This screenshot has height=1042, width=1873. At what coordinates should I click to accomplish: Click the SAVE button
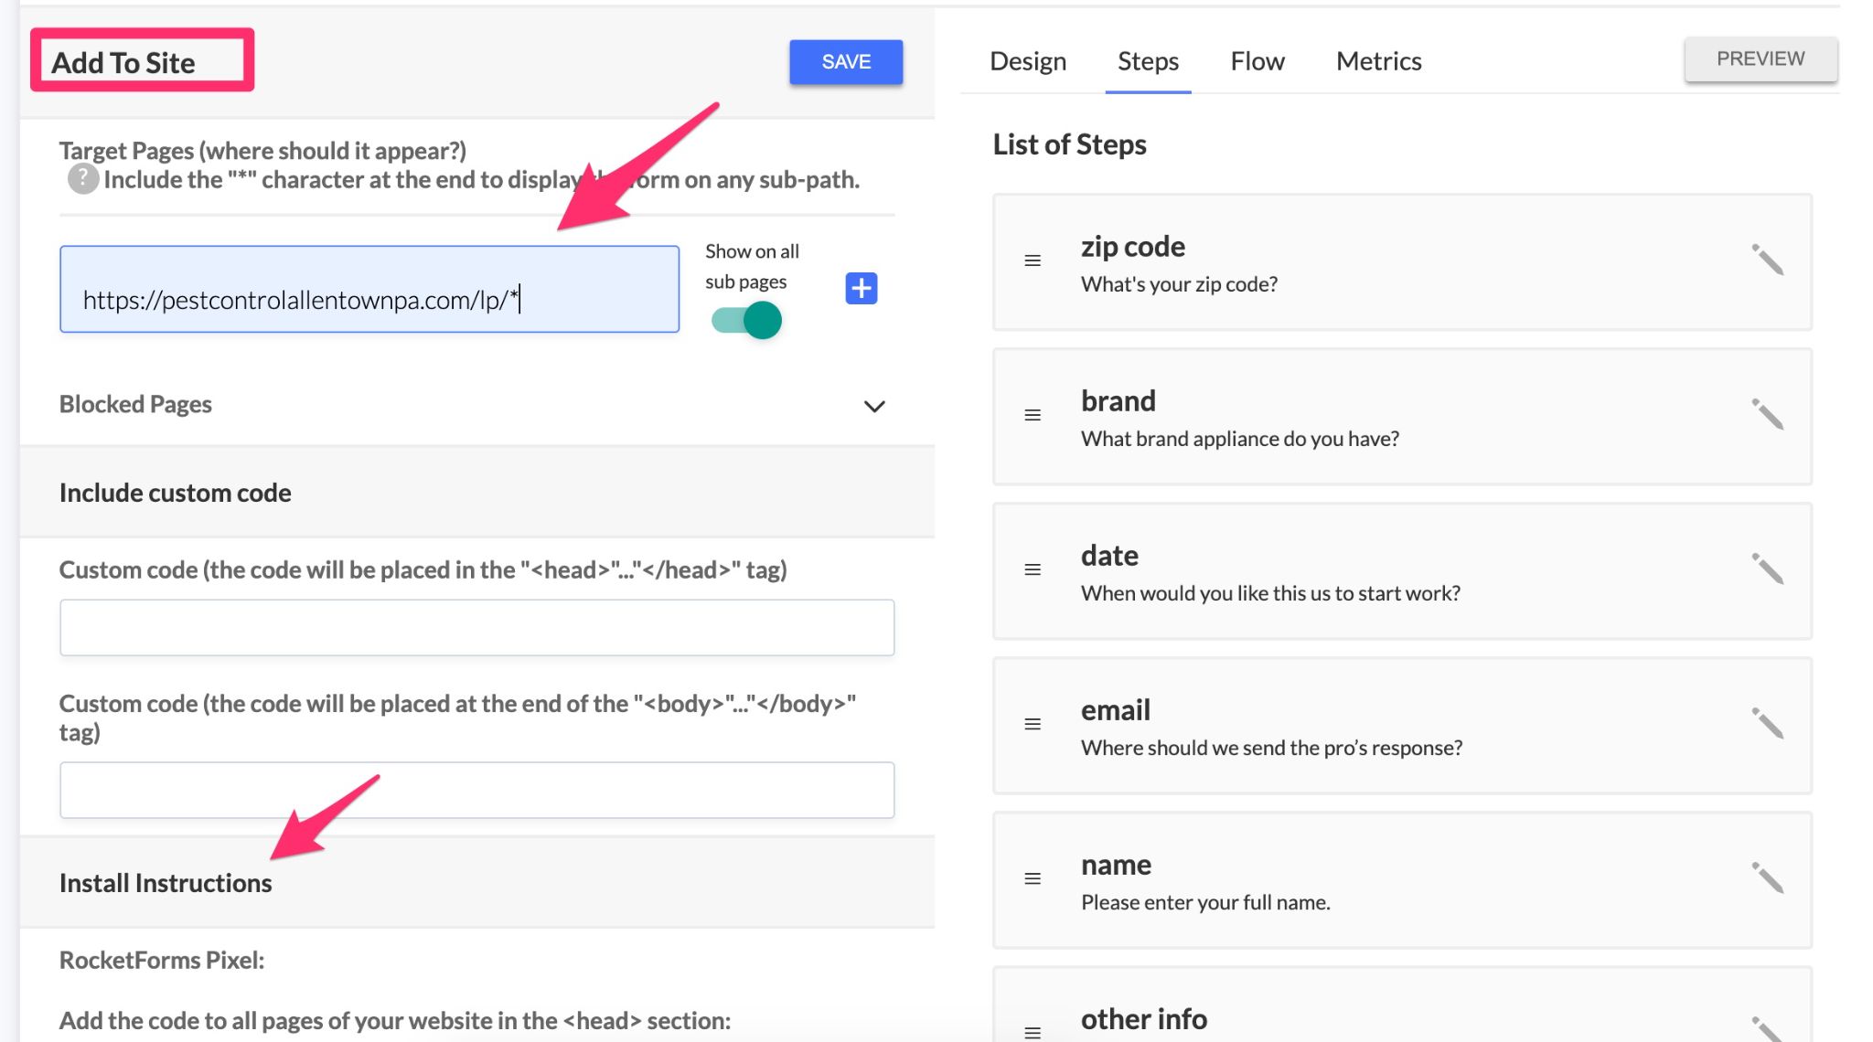pos(845,61)
